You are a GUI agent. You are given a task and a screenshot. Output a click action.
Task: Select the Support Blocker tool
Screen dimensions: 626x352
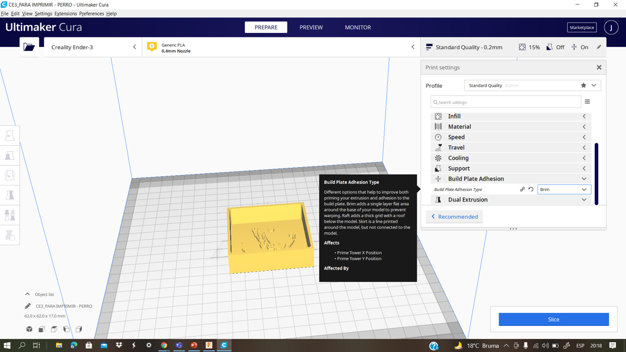pos(10,235)
